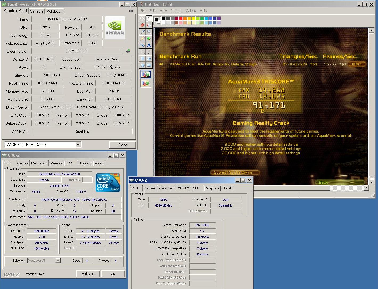Open Graphics tab in CPU-Z processor window

pos(85,163)
